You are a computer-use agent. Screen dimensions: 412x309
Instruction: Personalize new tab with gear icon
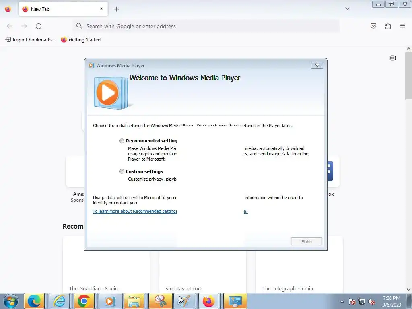pos(393,58)
